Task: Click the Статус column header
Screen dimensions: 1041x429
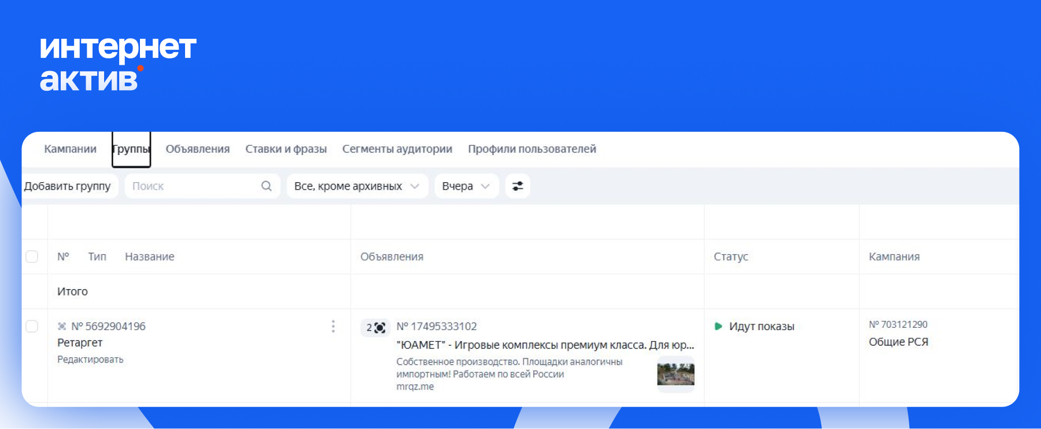Action: [x=731, y=257]
